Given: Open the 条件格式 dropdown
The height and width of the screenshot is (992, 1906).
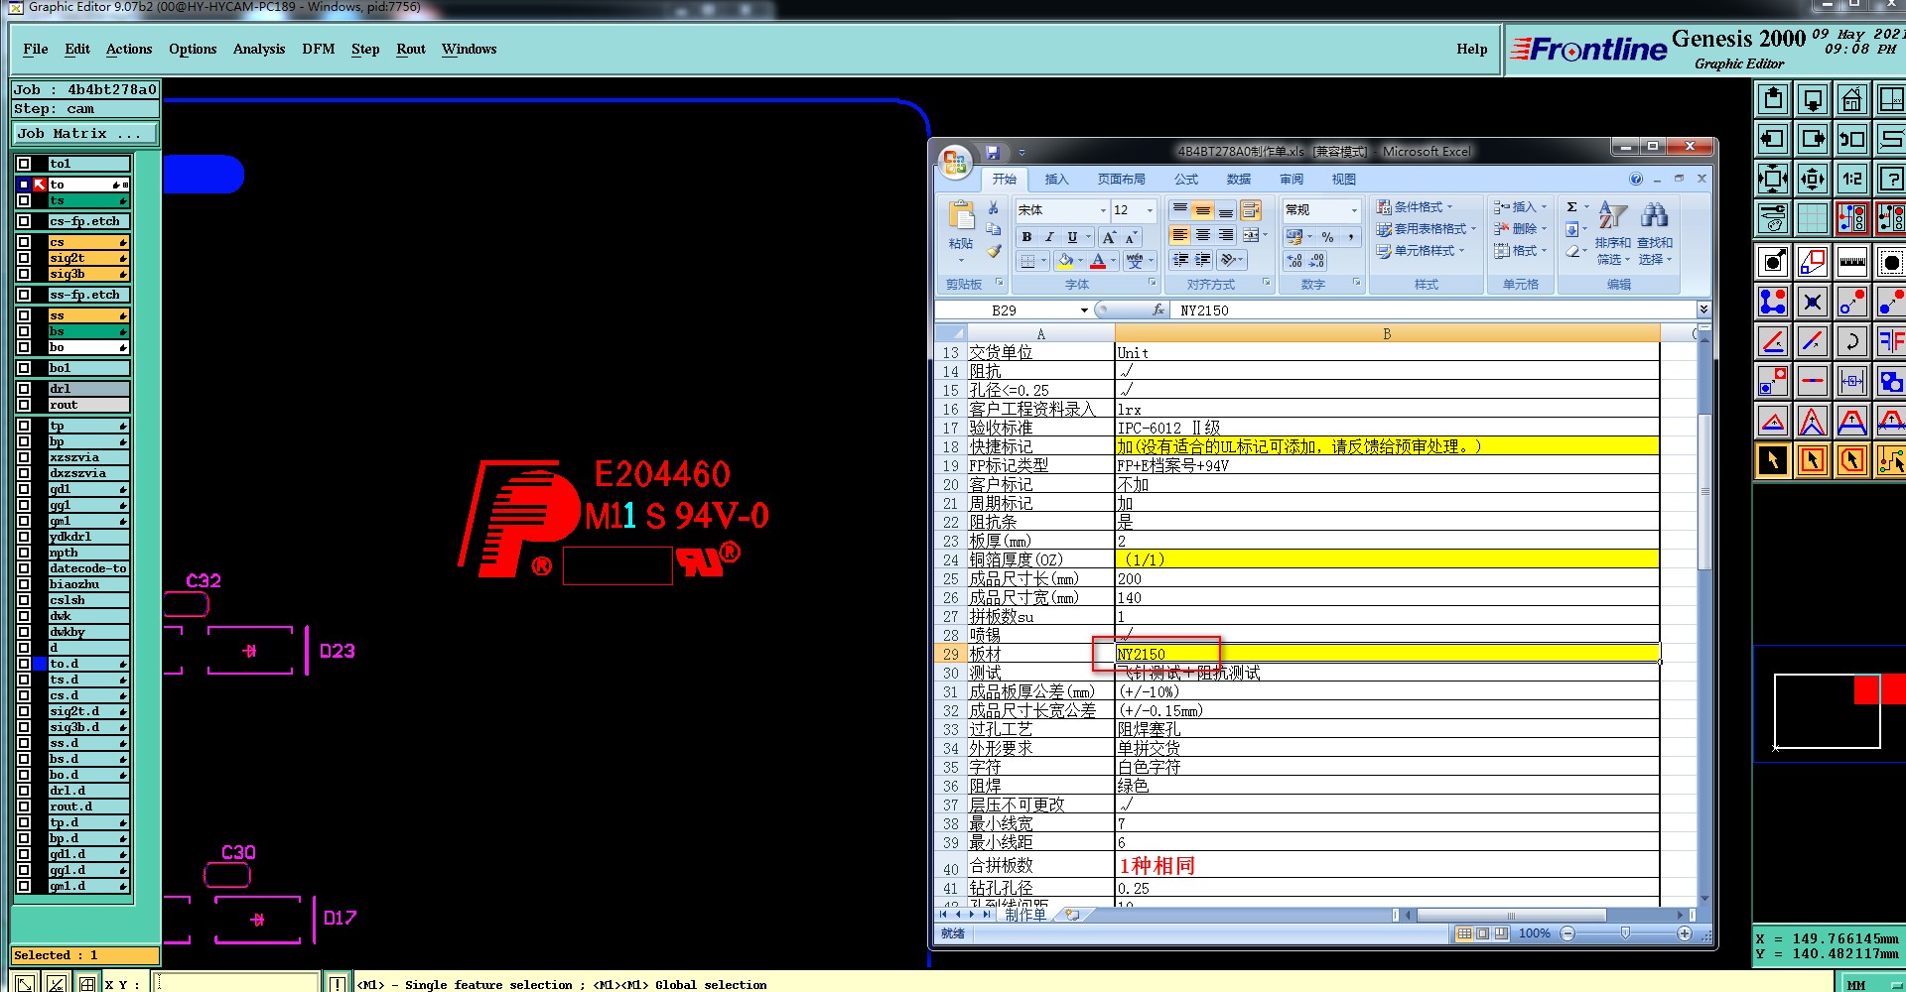Looking at the screenshot, I should 1415,207.
